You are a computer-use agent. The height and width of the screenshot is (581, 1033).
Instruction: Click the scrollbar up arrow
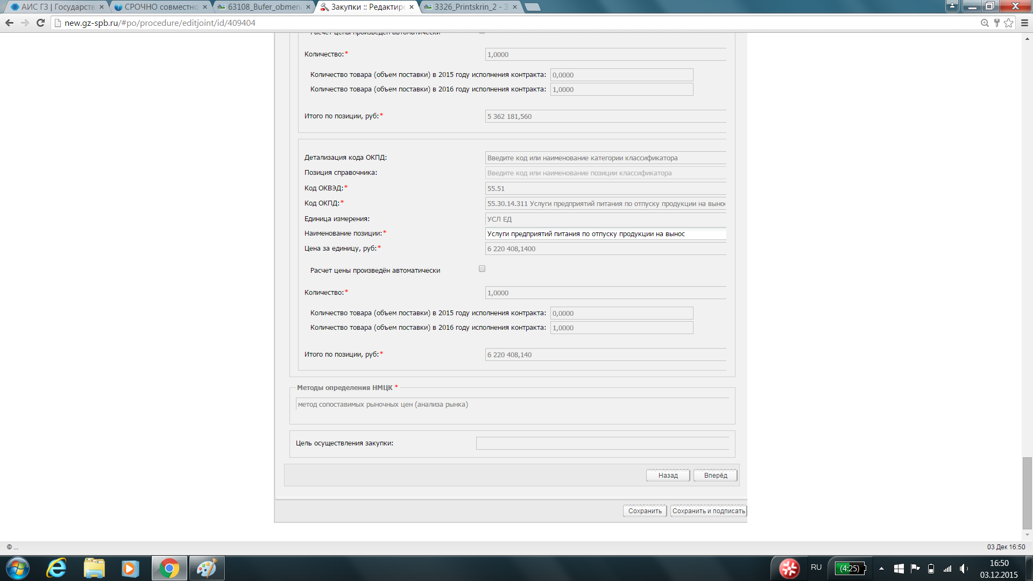(1027, 38)
